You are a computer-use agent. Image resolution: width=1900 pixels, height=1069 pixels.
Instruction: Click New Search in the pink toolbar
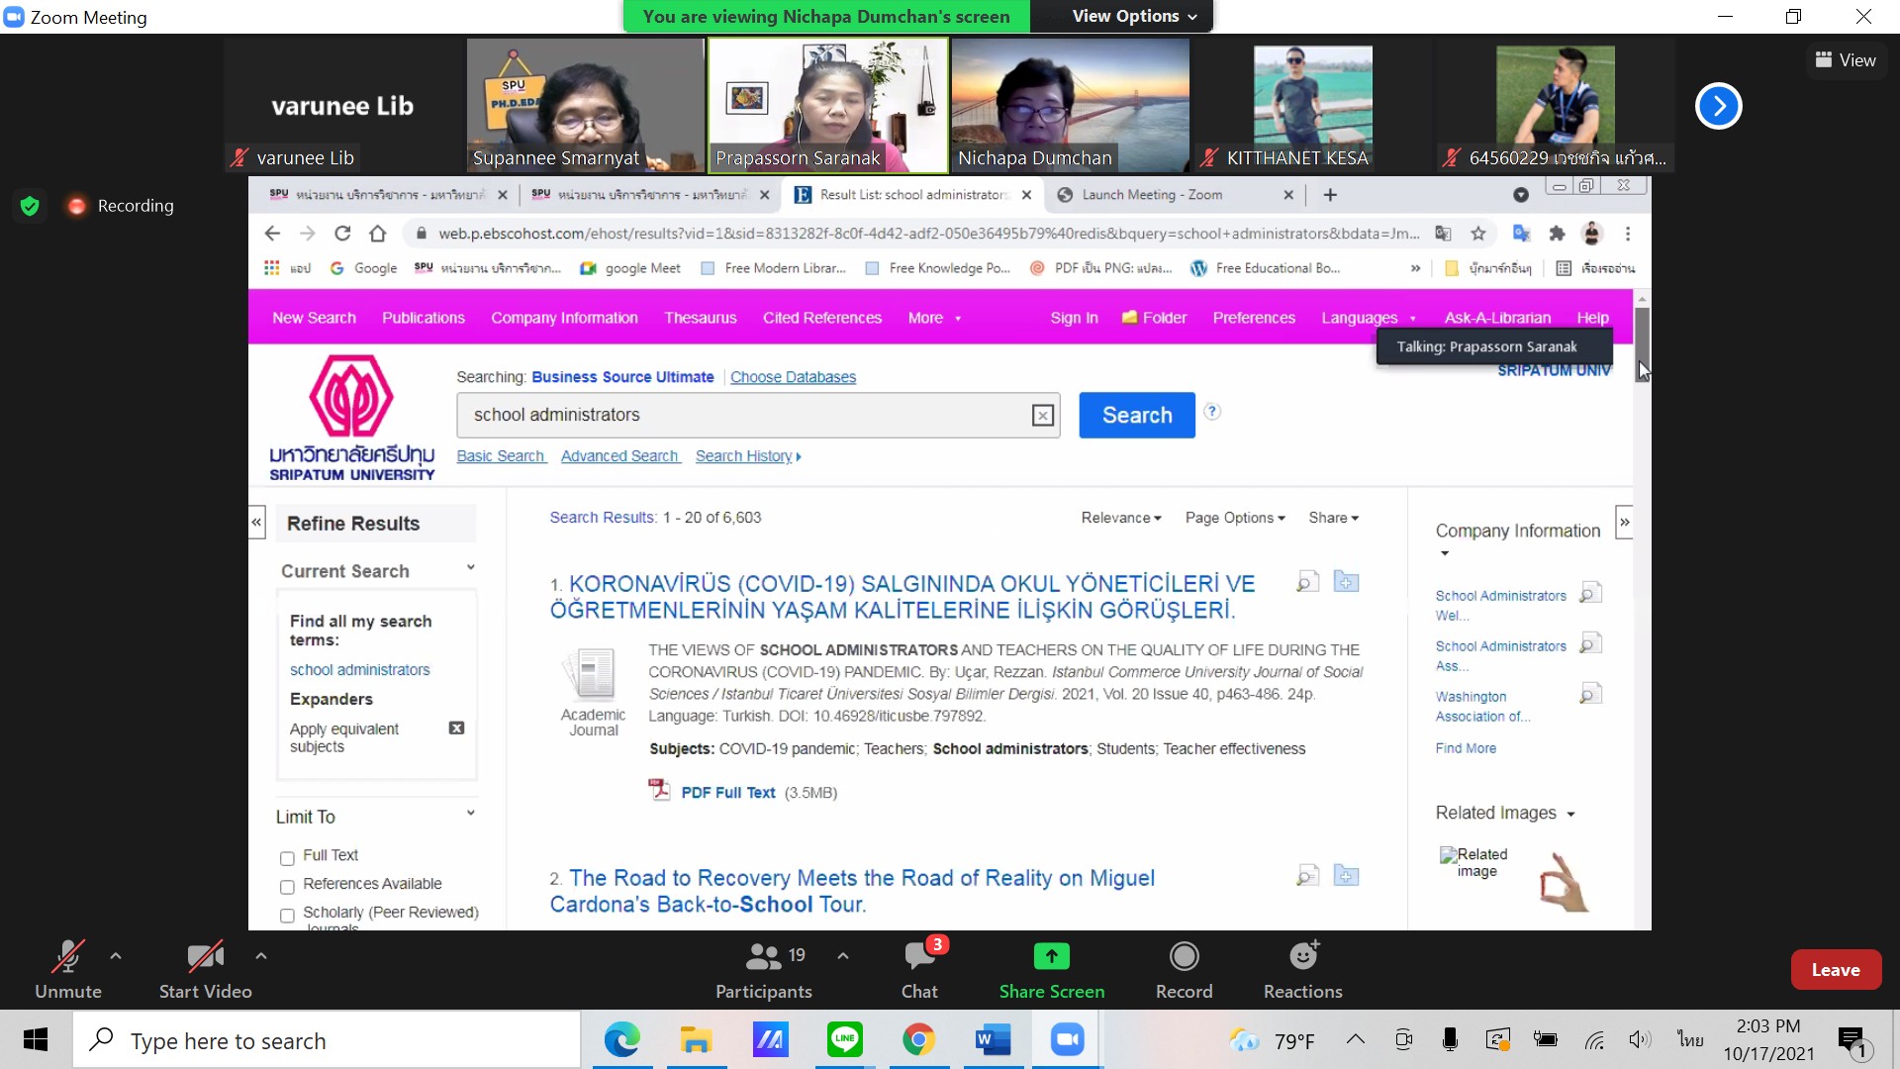314,318
